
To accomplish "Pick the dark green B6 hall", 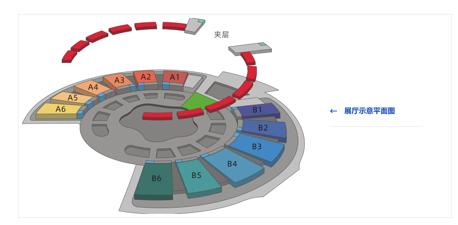I will pyautogui.click(x=156, y=178).
